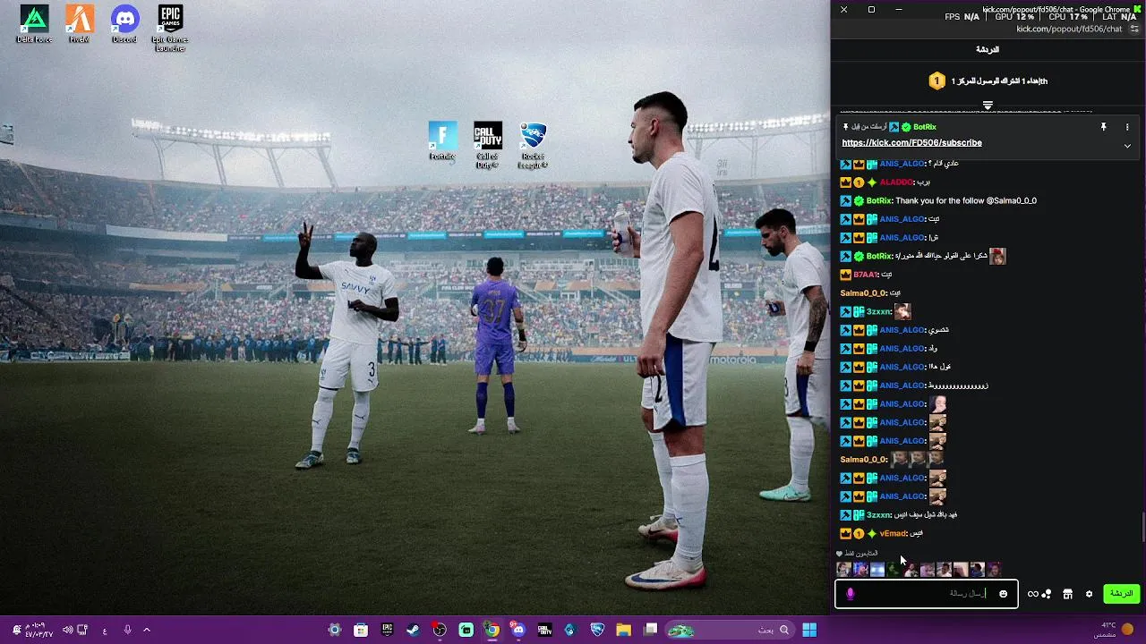Screen dimensions: 1146x644
Task: Click the purple microphone icon in message box
Action: pos(850,594)
